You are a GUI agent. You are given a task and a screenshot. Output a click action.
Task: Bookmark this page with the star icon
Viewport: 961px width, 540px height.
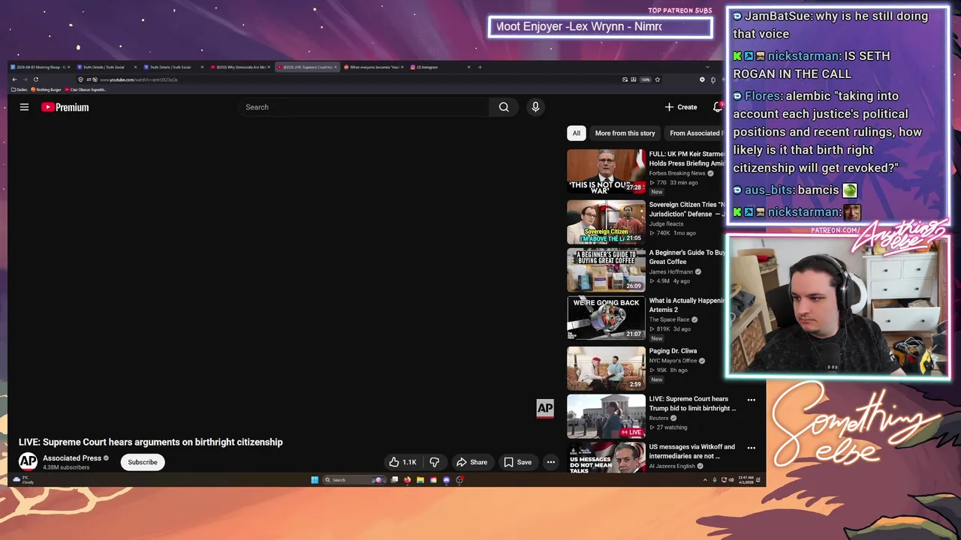pos(658,79)
